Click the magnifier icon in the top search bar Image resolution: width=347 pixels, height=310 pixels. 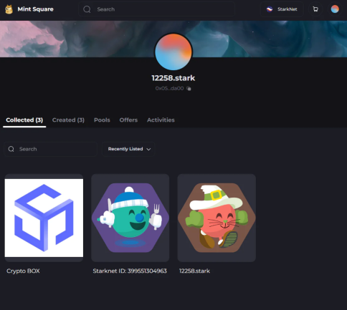87,9
